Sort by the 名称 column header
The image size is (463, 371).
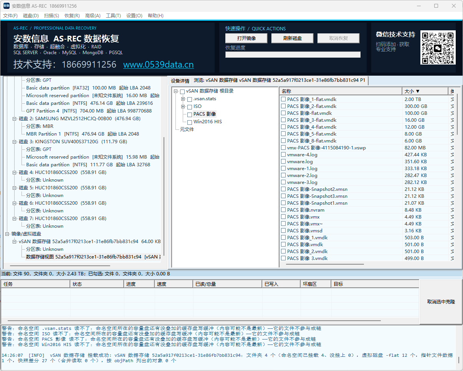pyautogui.click(x=341, y=91)
